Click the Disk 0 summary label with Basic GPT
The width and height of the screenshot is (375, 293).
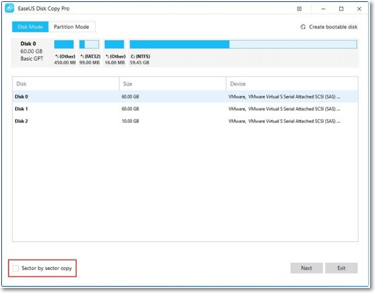[31, 51]
